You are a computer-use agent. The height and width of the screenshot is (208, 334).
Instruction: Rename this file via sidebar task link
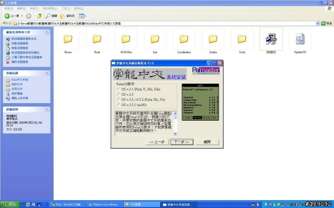point(24,39)
